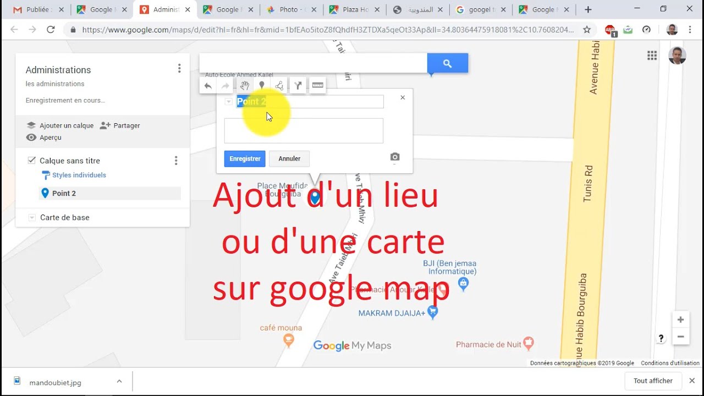Select Point 2 in the layer list
Image resolution: width=704 pixels, height=396 pixels.
pyautogui.click(x=110, y=193)
